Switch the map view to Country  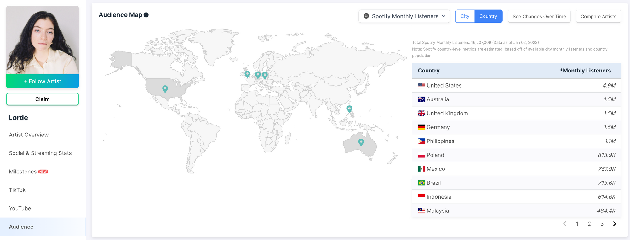click(x=488, y=16)
